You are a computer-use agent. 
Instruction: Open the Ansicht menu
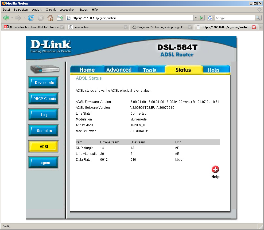37,10
